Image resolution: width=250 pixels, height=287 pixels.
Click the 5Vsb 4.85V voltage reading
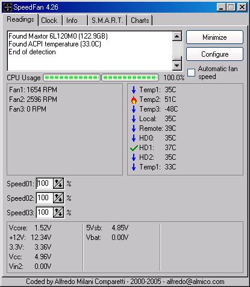(x=107, y=228)
